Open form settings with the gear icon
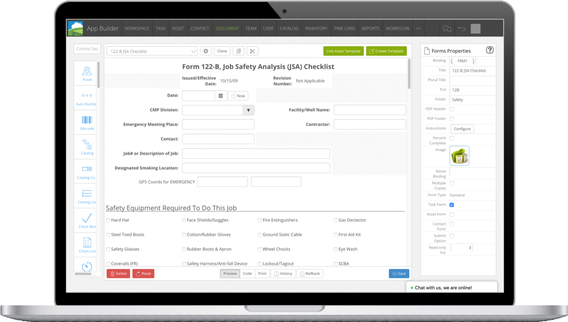 click(205, 50)
